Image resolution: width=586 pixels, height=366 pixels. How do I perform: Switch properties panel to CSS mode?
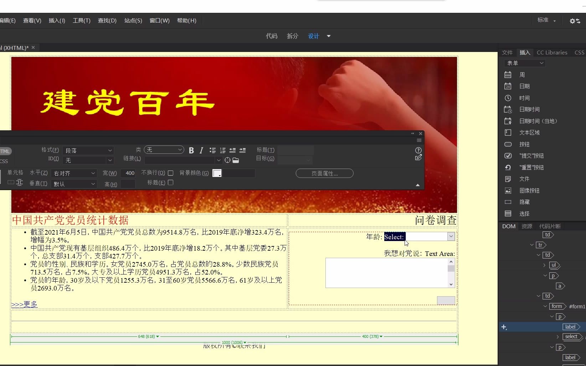[x=4, y=161]
